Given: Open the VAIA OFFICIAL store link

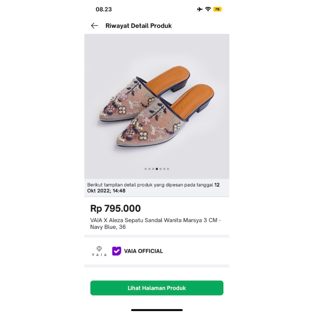Looking at the screenshot, I should click(x=143, y=251).
